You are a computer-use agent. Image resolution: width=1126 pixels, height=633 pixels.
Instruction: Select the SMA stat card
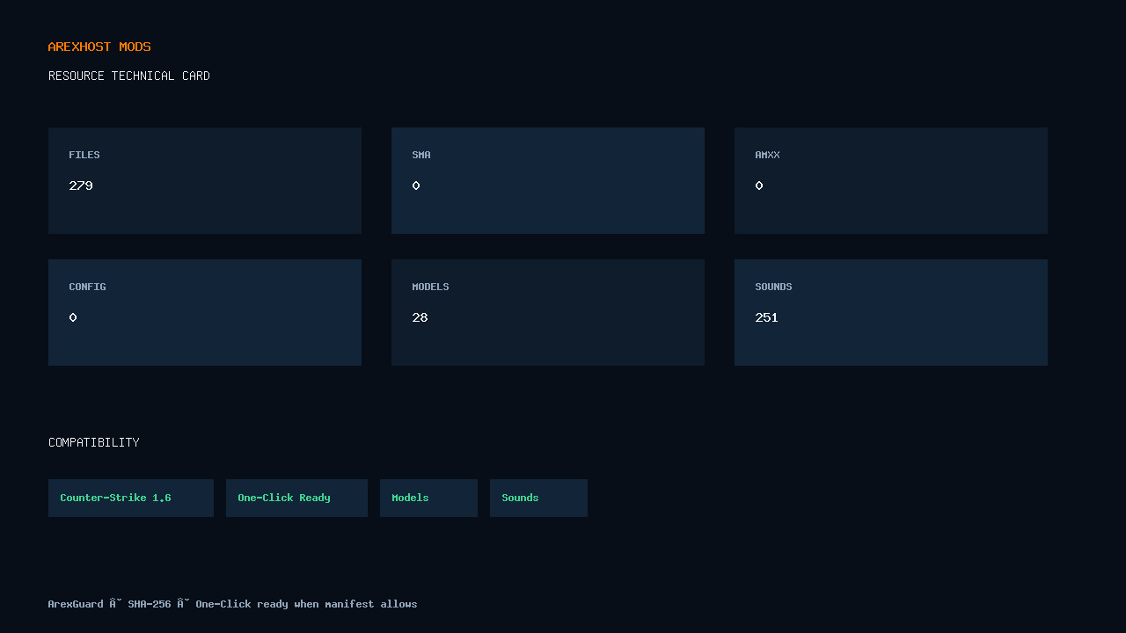548,180
